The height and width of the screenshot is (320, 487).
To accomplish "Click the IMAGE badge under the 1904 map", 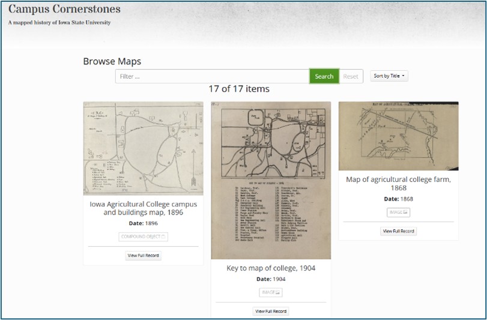I will (271, 292).
